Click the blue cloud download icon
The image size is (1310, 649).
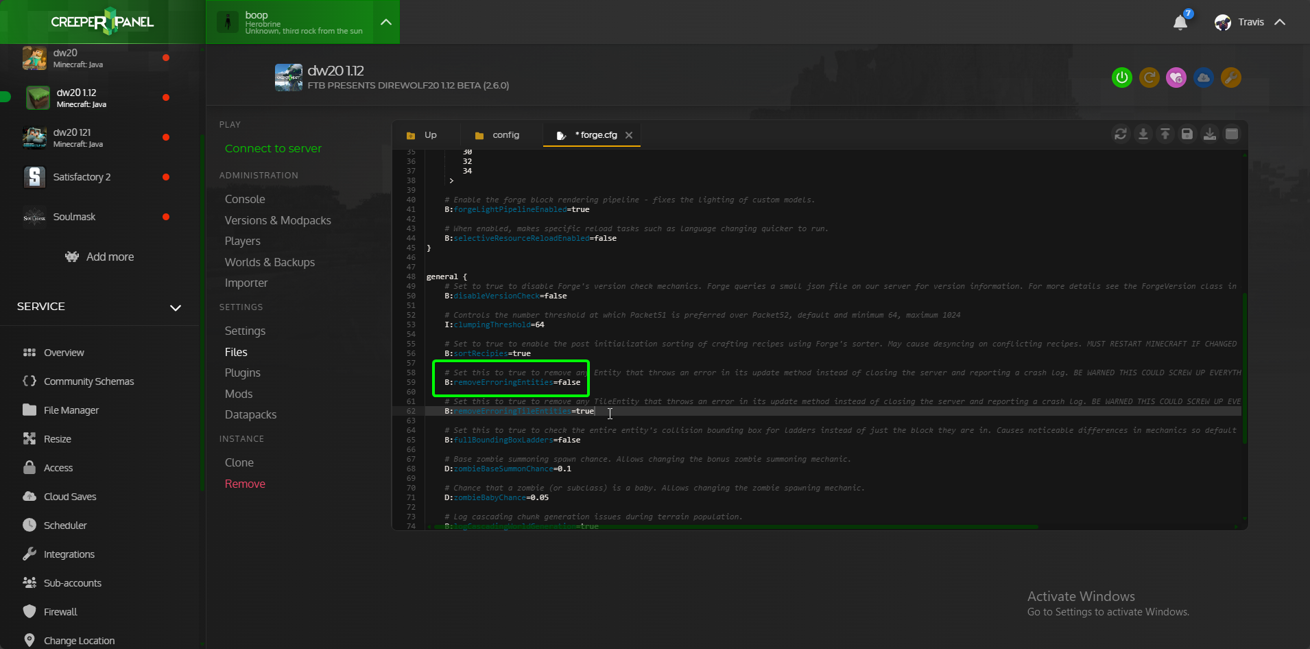click(x=1204, y=78)
